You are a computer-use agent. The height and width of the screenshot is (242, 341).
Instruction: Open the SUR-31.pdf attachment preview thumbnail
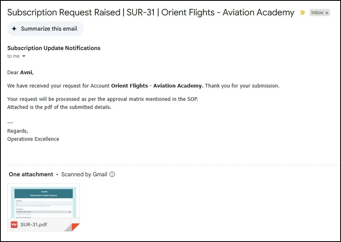pos(43,202)
